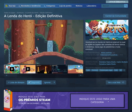
Task: Click release date 30/abr/2020 text
Action: [x=106, y=58]
